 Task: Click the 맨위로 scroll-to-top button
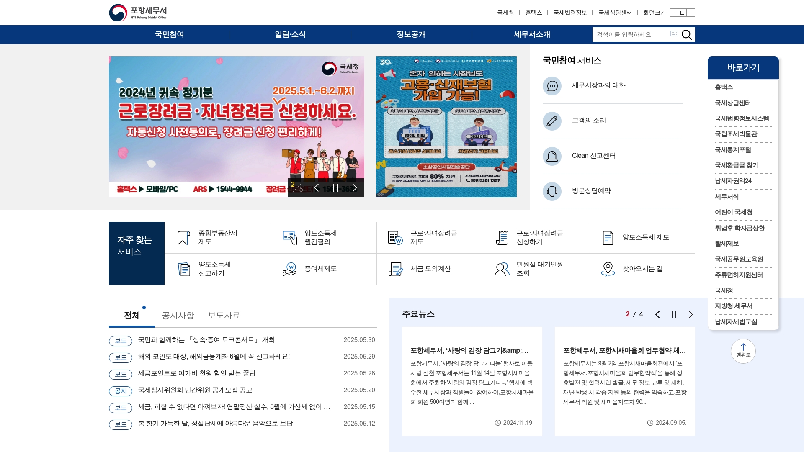coord(743,351)
